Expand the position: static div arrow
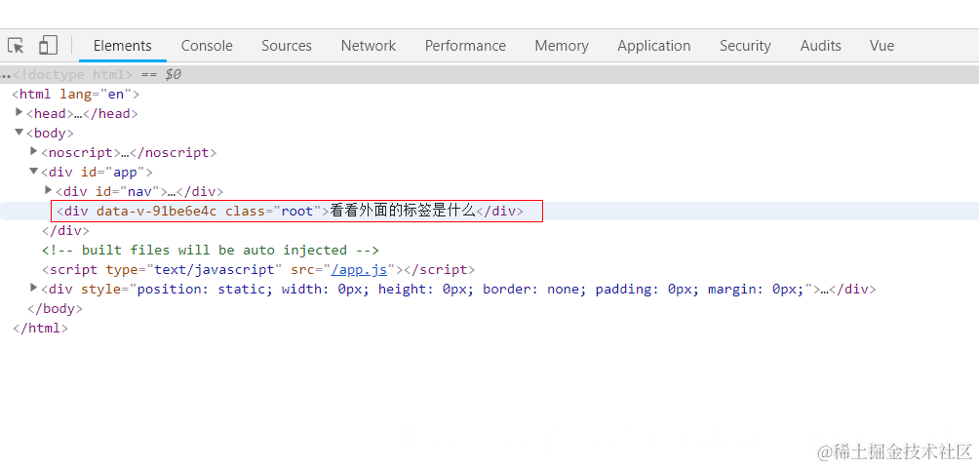Screen dimensions: 979x468 point(34,287)
